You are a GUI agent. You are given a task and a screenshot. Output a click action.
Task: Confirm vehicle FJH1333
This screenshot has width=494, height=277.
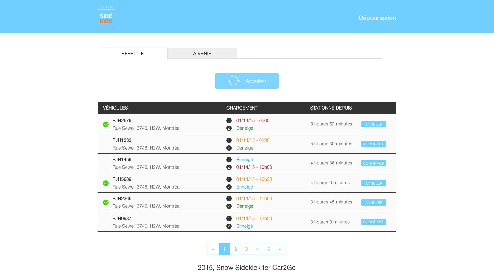click(374, 144)
